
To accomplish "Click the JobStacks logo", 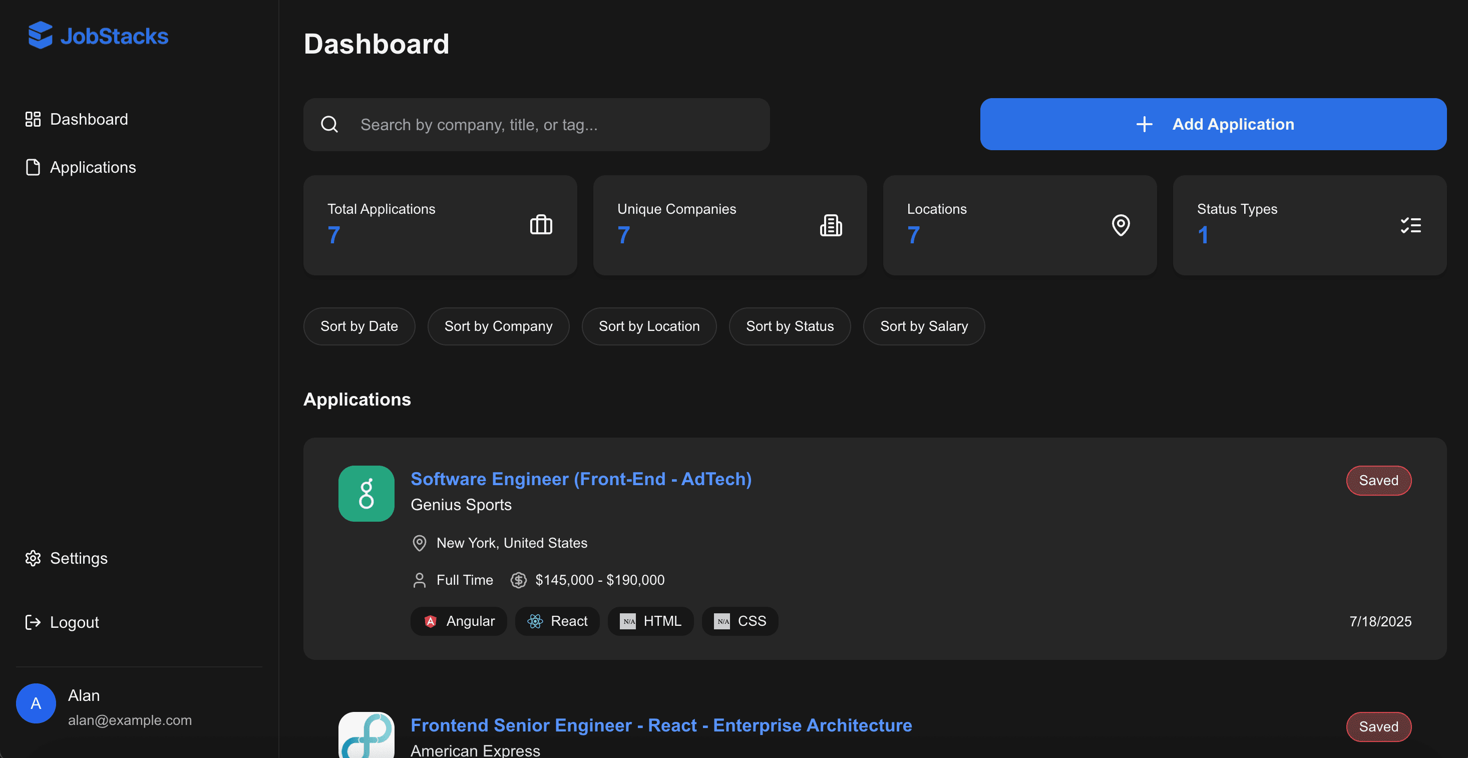I will click(98, 36).
